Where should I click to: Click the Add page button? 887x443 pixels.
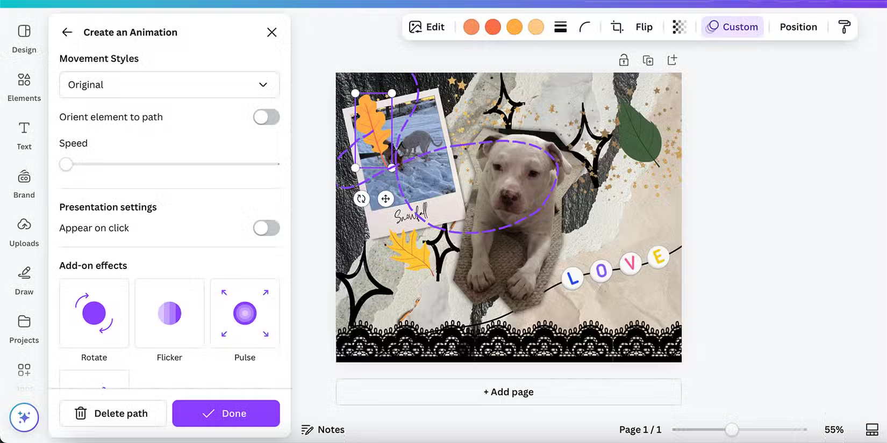pos(509,392)
